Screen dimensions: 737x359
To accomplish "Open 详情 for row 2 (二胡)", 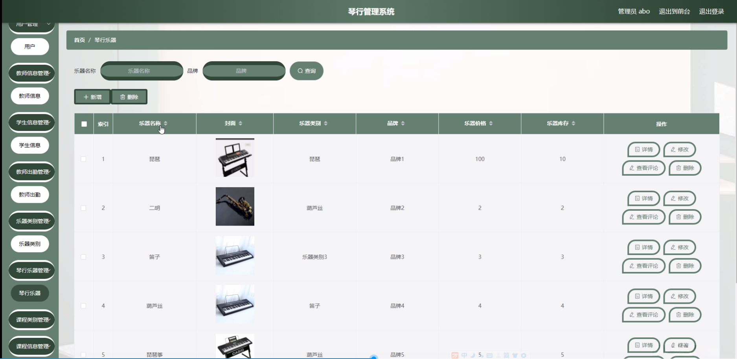I will (x=643, y=199).
